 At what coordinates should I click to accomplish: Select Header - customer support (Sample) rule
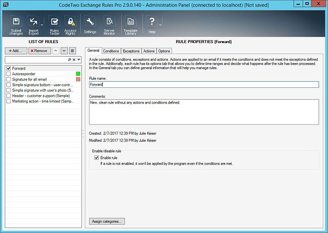tap(41, 95)
